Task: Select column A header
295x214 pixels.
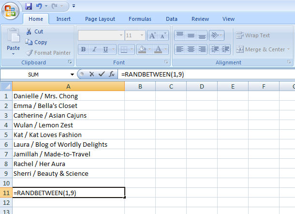Action: pos(69,86)
